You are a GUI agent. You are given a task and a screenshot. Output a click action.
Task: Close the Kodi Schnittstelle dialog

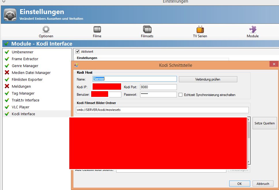point(274,64)
